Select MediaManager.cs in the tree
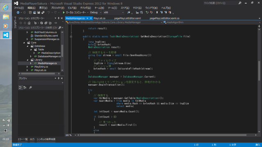 pos(47,63)
